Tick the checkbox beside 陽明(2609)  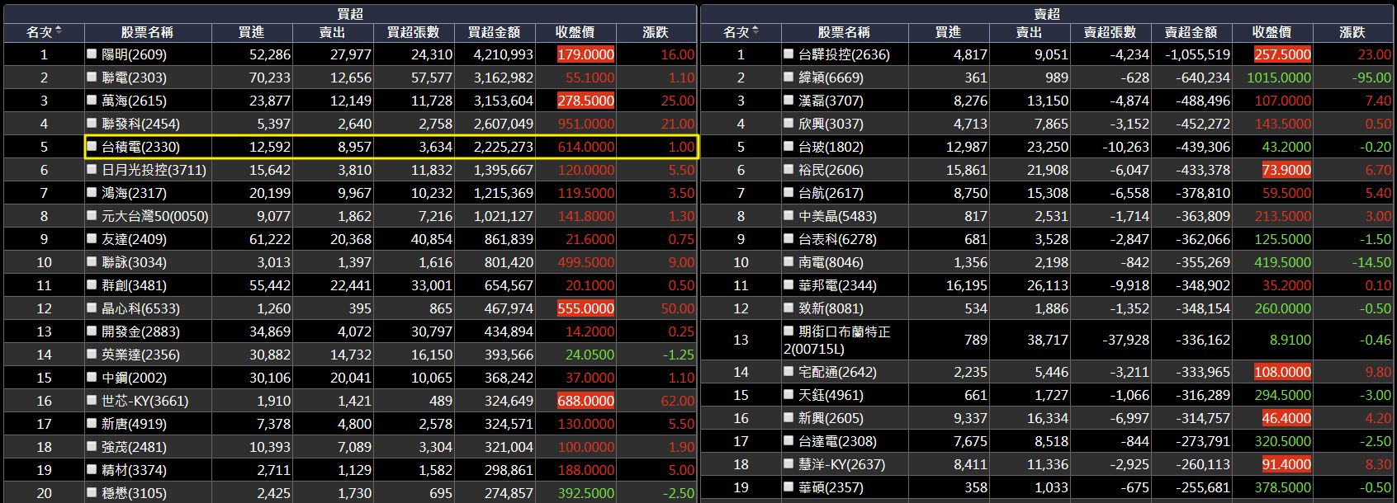click(92, 54)
